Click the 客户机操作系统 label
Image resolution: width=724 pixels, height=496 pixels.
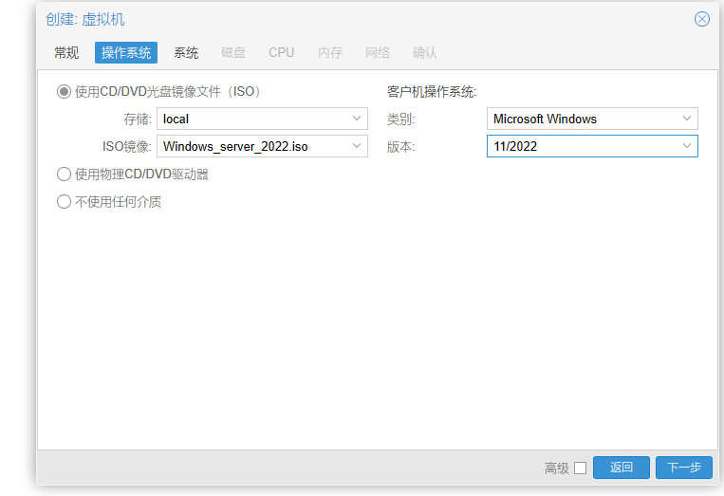coord(431,91)
